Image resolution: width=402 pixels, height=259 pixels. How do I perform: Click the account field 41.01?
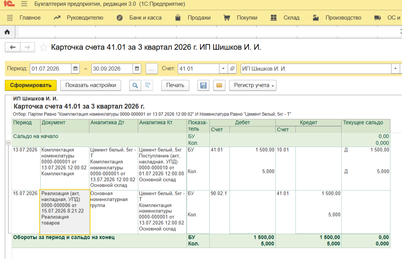click(x=199, y=69)
